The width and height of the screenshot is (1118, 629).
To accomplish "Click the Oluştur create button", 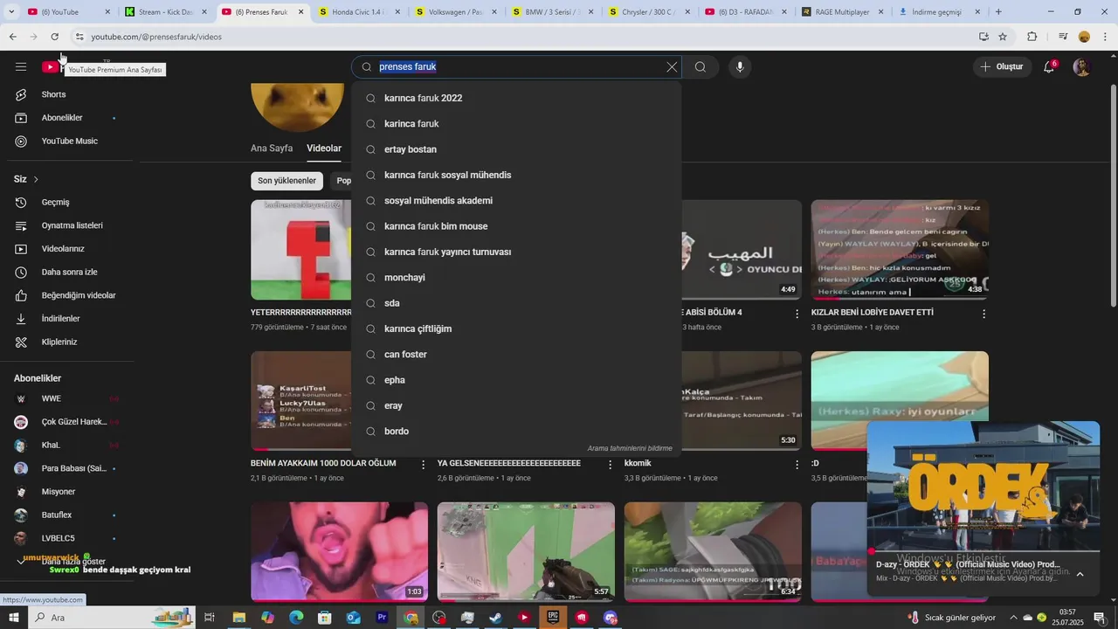I will [1002, 66].
